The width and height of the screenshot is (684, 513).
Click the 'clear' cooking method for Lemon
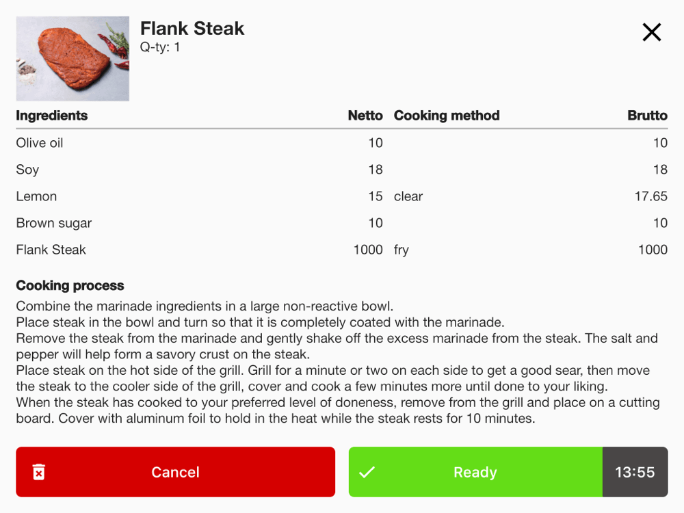(x=408, y=196)
